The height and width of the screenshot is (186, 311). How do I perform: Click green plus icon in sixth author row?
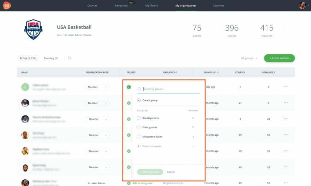coord(129,167)
